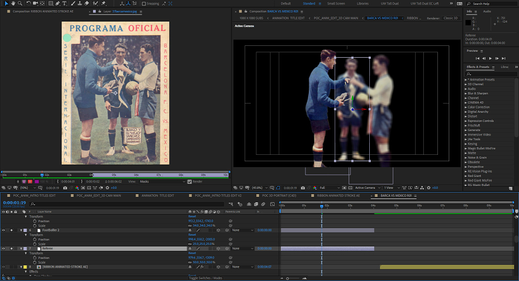519x281 pixels.
Task: Select the Small Screen workspace
Action: coord(336,4)
